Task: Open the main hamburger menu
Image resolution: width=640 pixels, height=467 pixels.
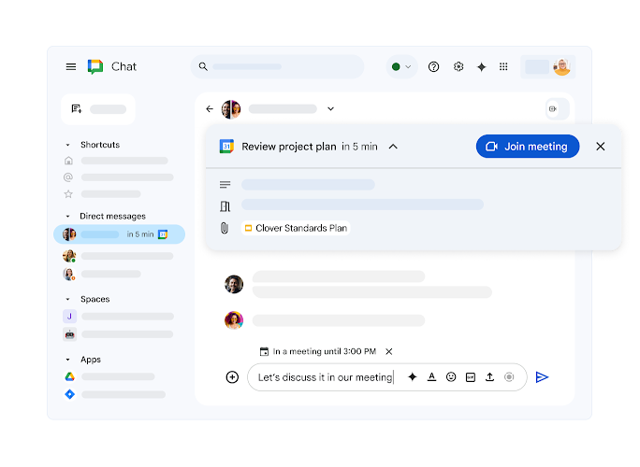Action: point(71,66)
